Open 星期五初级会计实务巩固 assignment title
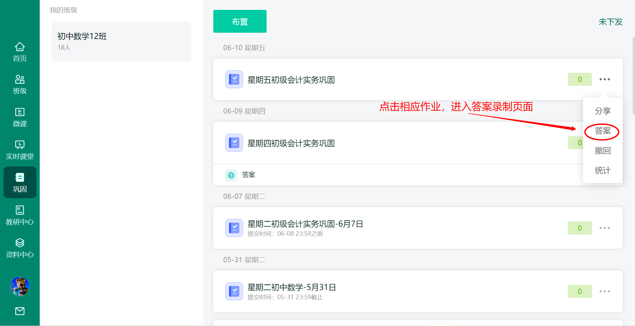635x326 pixels. pyautogui.click(x=291, y=80)
